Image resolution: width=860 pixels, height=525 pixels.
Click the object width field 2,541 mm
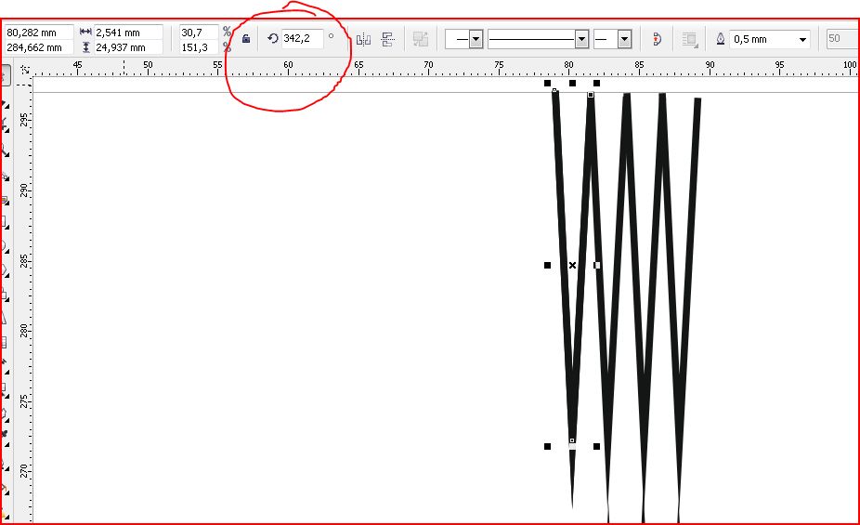click(127, 32)
